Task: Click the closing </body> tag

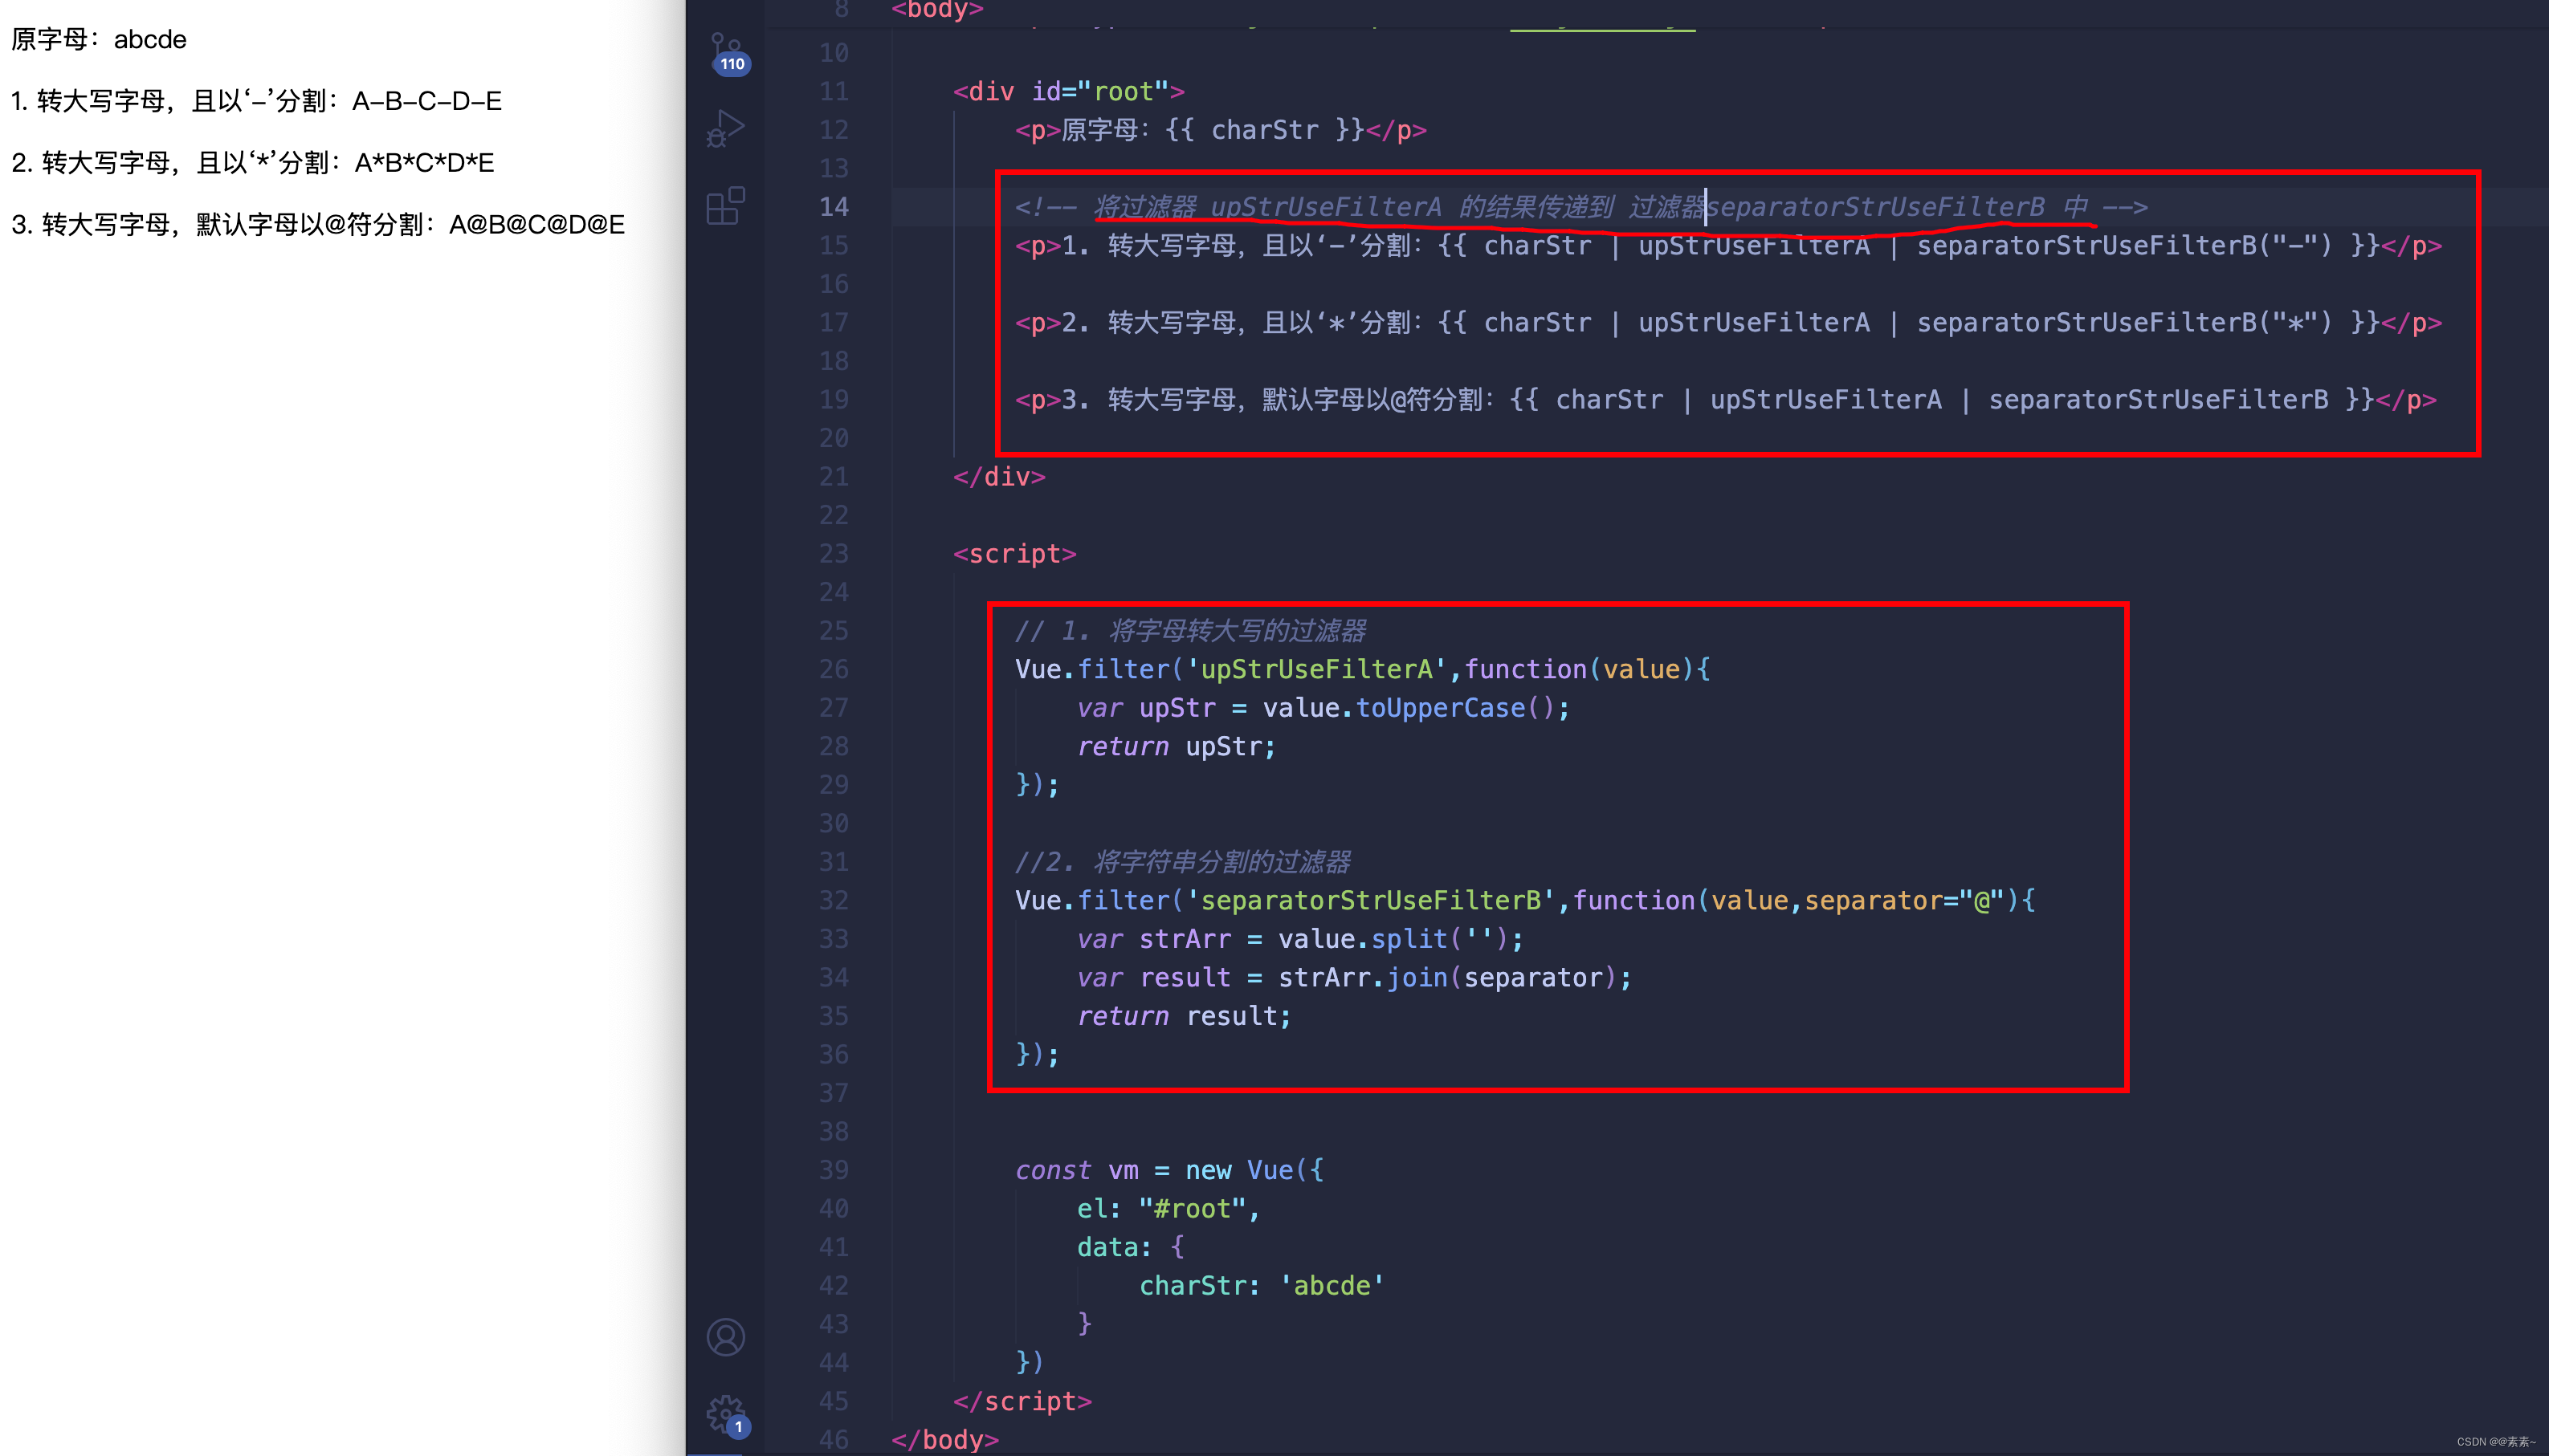Action: (945, 1440)
